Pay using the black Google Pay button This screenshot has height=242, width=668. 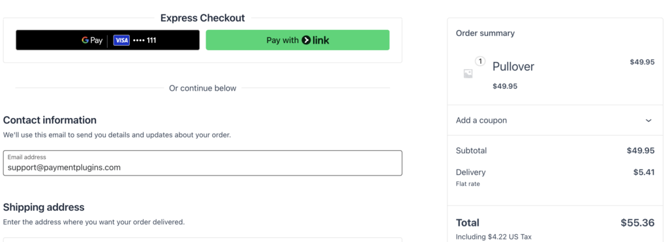(108, 40)
